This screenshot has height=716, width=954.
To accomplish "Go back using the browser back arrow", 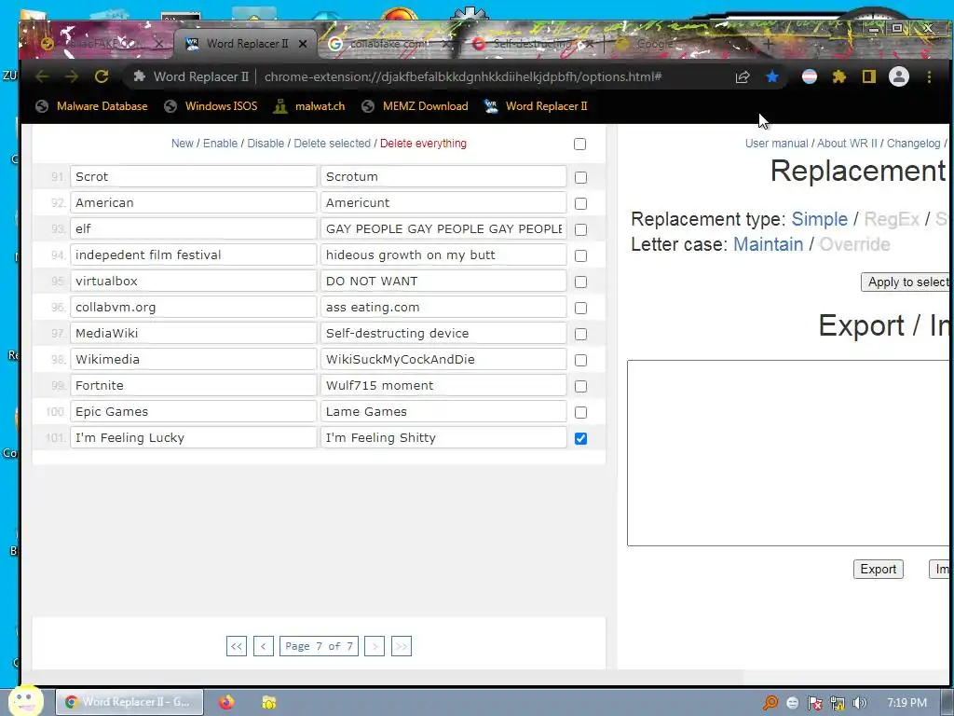I will 42,76.
